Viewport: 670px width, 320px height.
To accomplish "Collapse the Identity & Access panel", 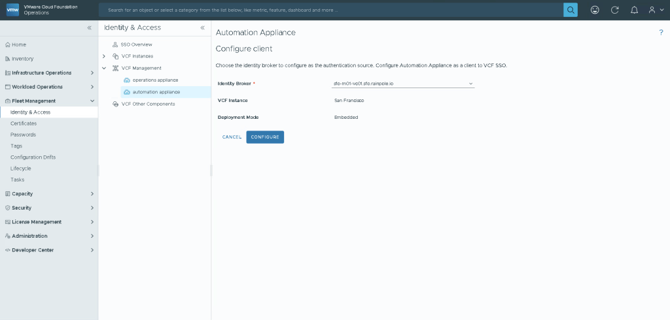I will 202,28.
